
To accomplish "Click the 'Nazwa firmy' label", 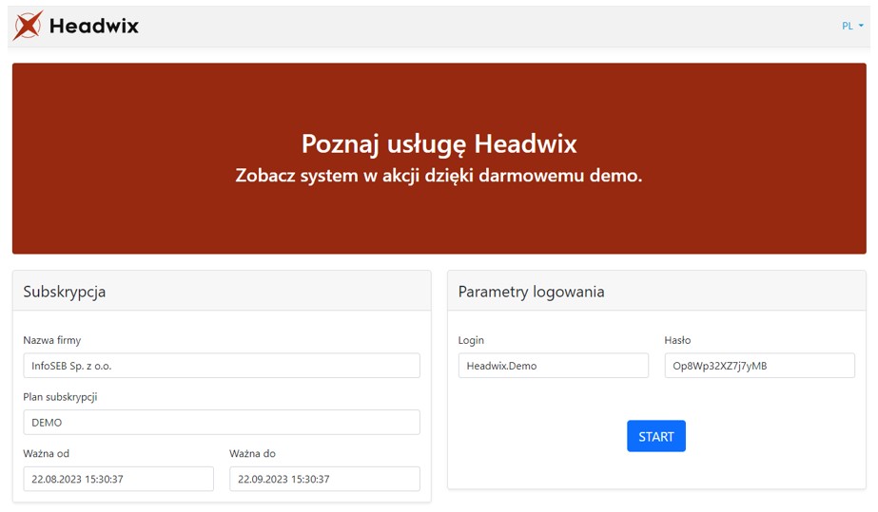I will click(52, 340).
